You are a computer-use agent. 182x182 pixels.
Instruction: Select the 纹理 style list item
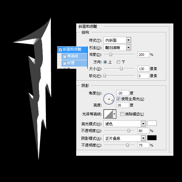tap(74, 63)
